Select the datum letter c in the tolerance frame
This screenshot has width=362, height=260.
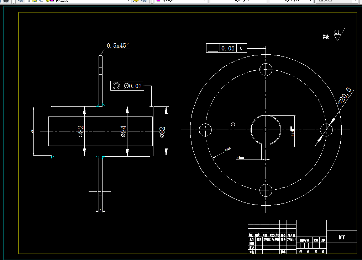[x=241, y=48]
